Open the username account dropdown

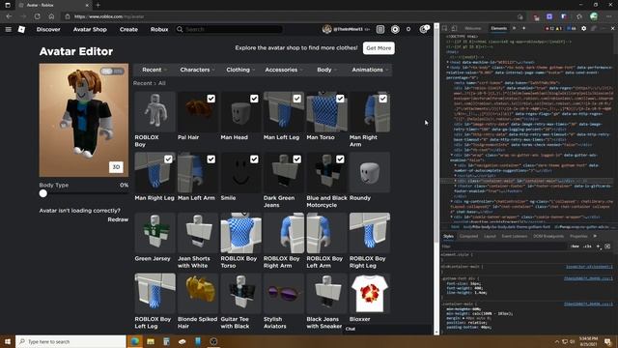point(351,29)
